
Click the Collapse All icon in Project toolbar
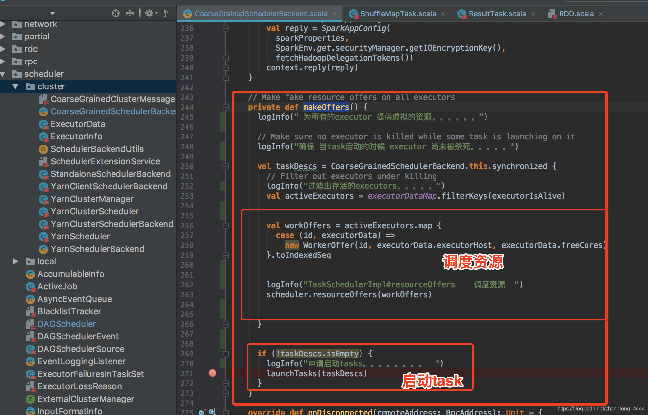pos(130,13)
